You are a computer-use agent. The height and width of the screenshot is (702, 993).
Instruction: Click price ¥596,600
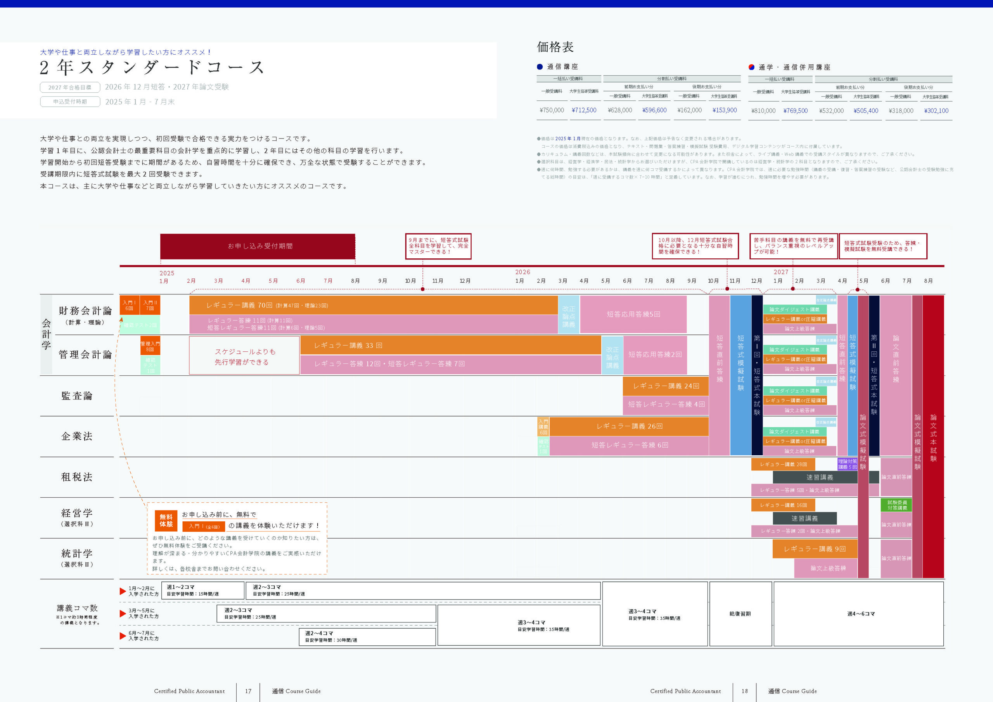point(654,110)
